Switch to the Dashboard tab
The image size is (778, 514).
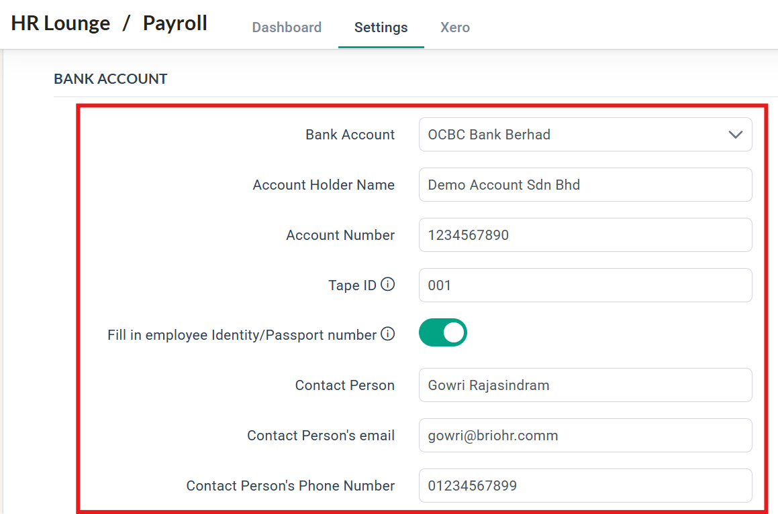coord(287,27)
